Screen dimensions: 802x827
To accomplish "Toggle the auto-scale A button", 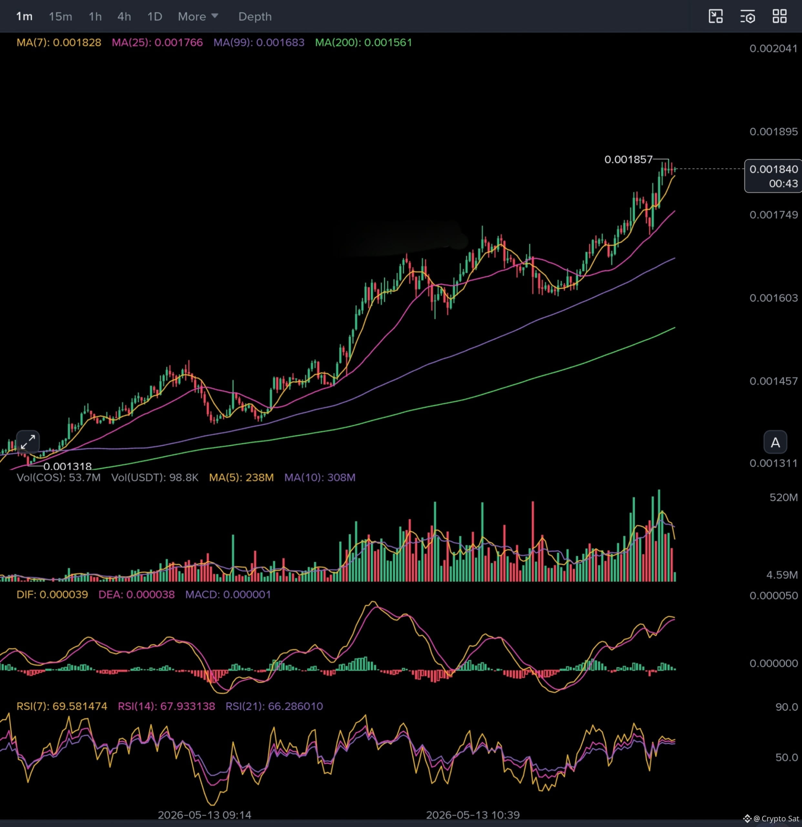I will coord(775,442).
